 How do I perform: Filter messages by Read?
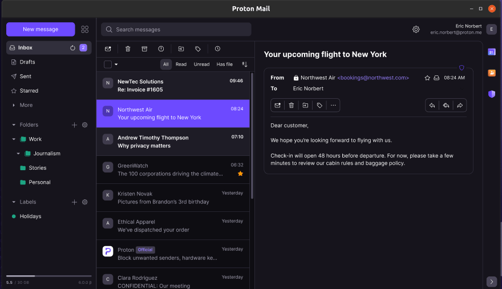181,65
